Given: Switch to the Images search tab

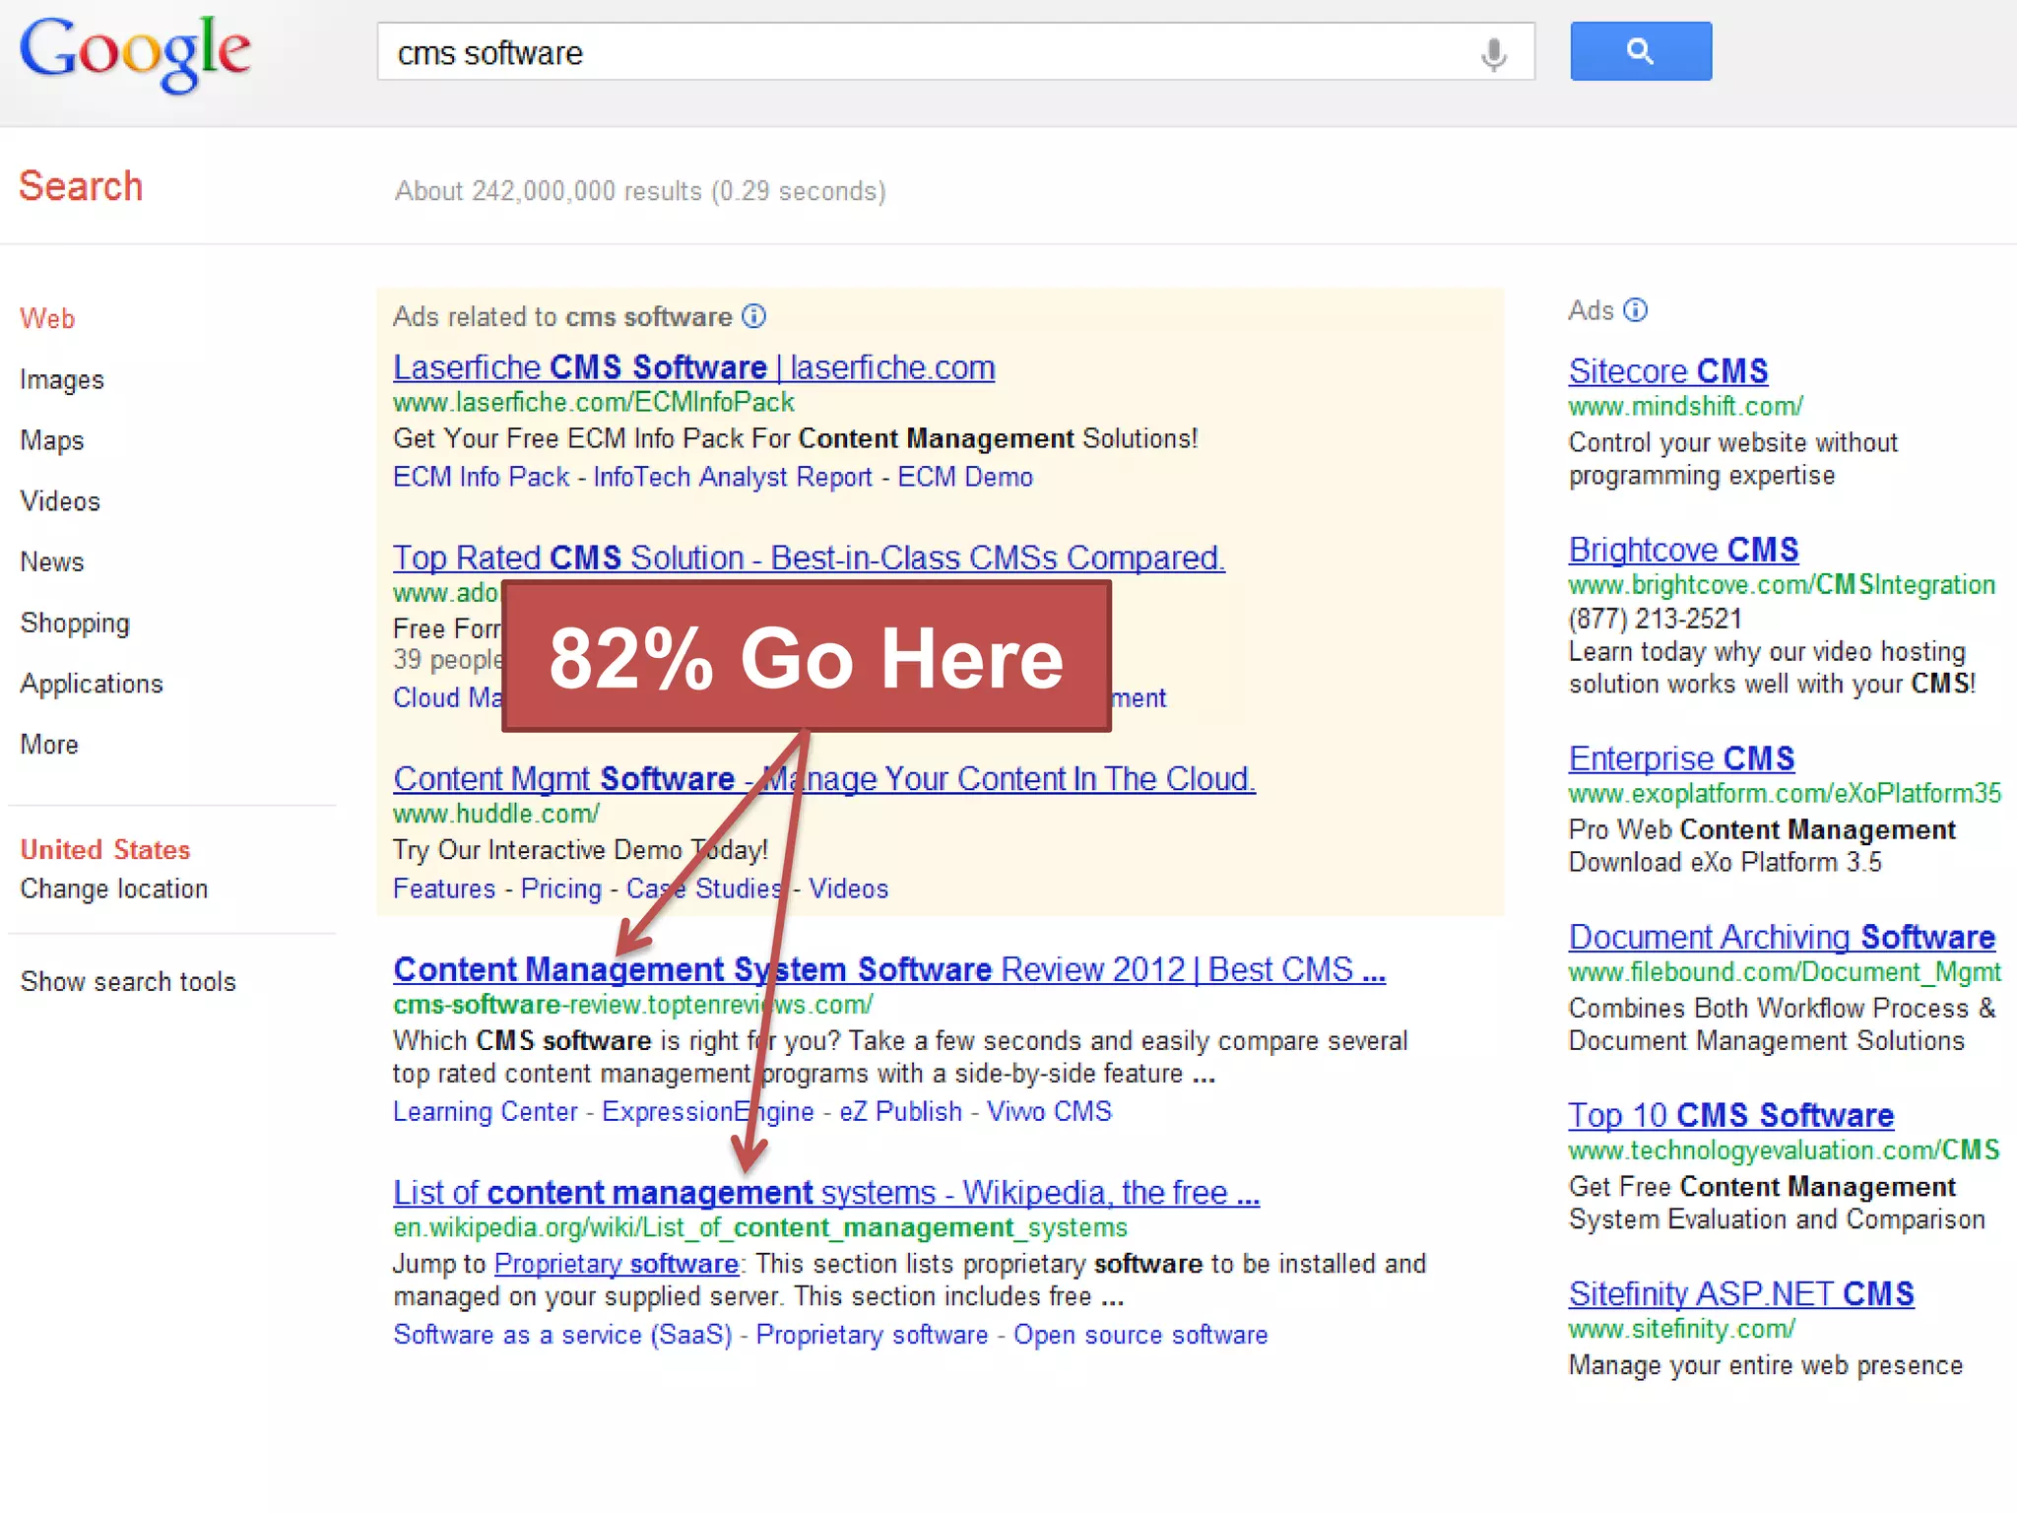Looking at the screenshot, I should [x=61, y=379].
